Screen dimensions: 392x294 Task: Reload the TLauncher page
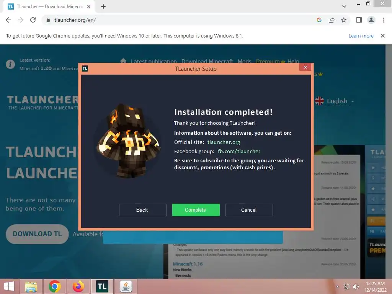33,20
